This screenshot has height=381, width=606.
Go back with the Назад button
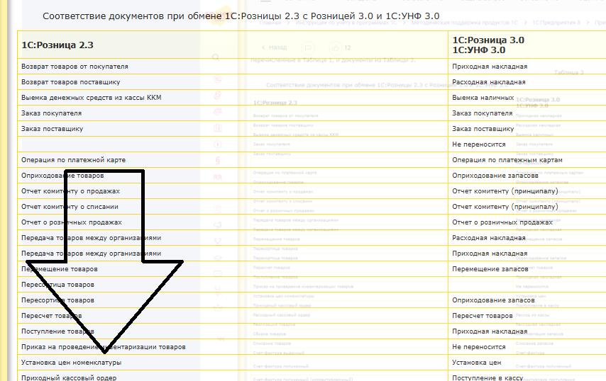(274, 47)
